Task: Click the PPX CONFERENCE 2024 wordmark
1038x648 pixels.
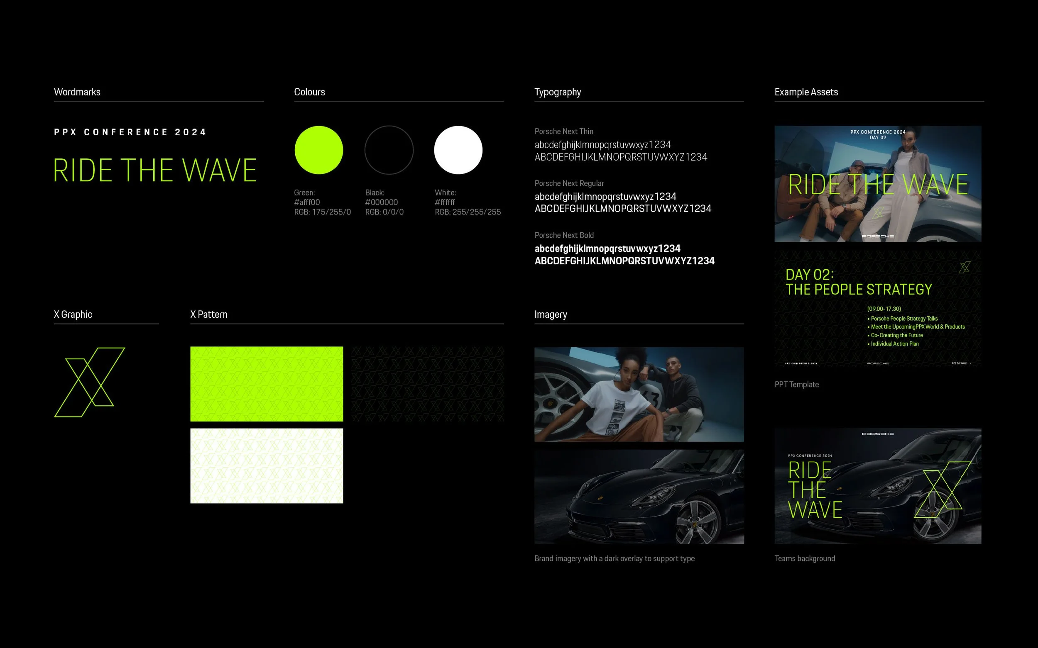Action: (130, 132)
